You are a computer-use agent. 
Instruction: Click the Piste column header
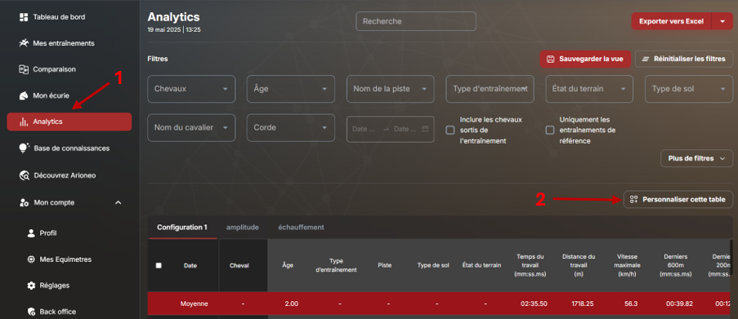click(385, 265)
